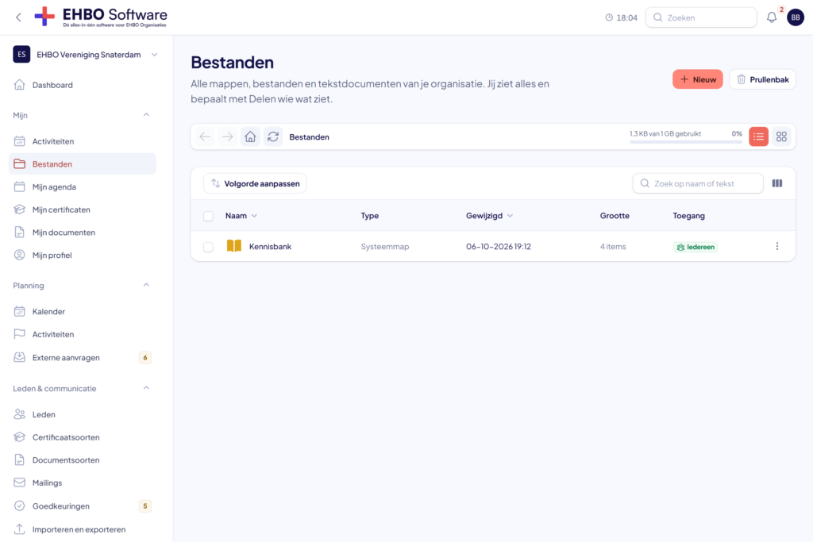Tick the Kennisbank row checkbox
The height and width of the screenshot is (542, 813).
click(x=209, y=247)
